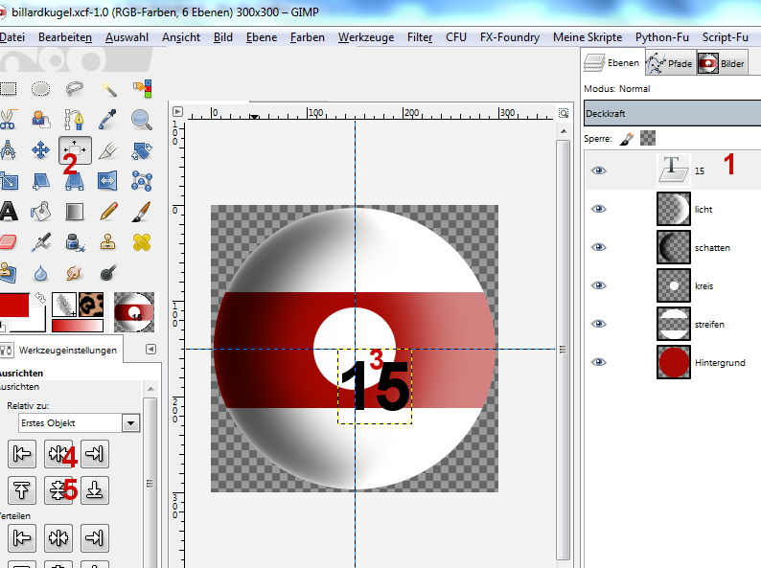Open the tool options panel menu arrow

click(x=150, y=350)
